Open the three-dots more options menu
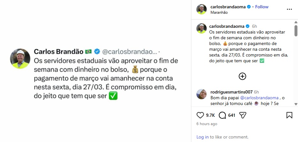Viewport: 298px width, 142px height. point(289,10)
